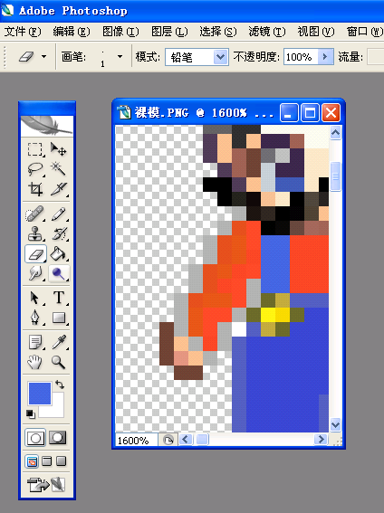
Task: Maximize the 裸模.PNG document window
Action: [x=310, y=113]
